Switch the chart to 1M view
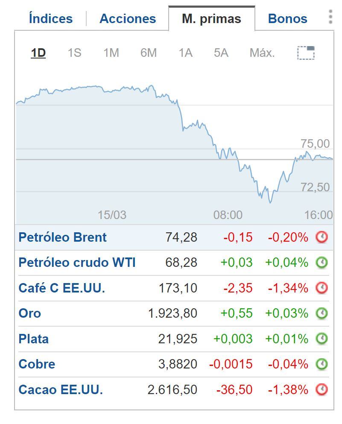342x424 pixels. tap(111, 53)
